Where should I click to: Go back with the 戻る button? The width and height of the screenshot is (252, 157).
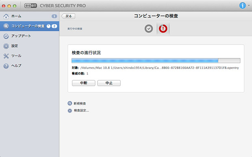[x=68, y=16]
